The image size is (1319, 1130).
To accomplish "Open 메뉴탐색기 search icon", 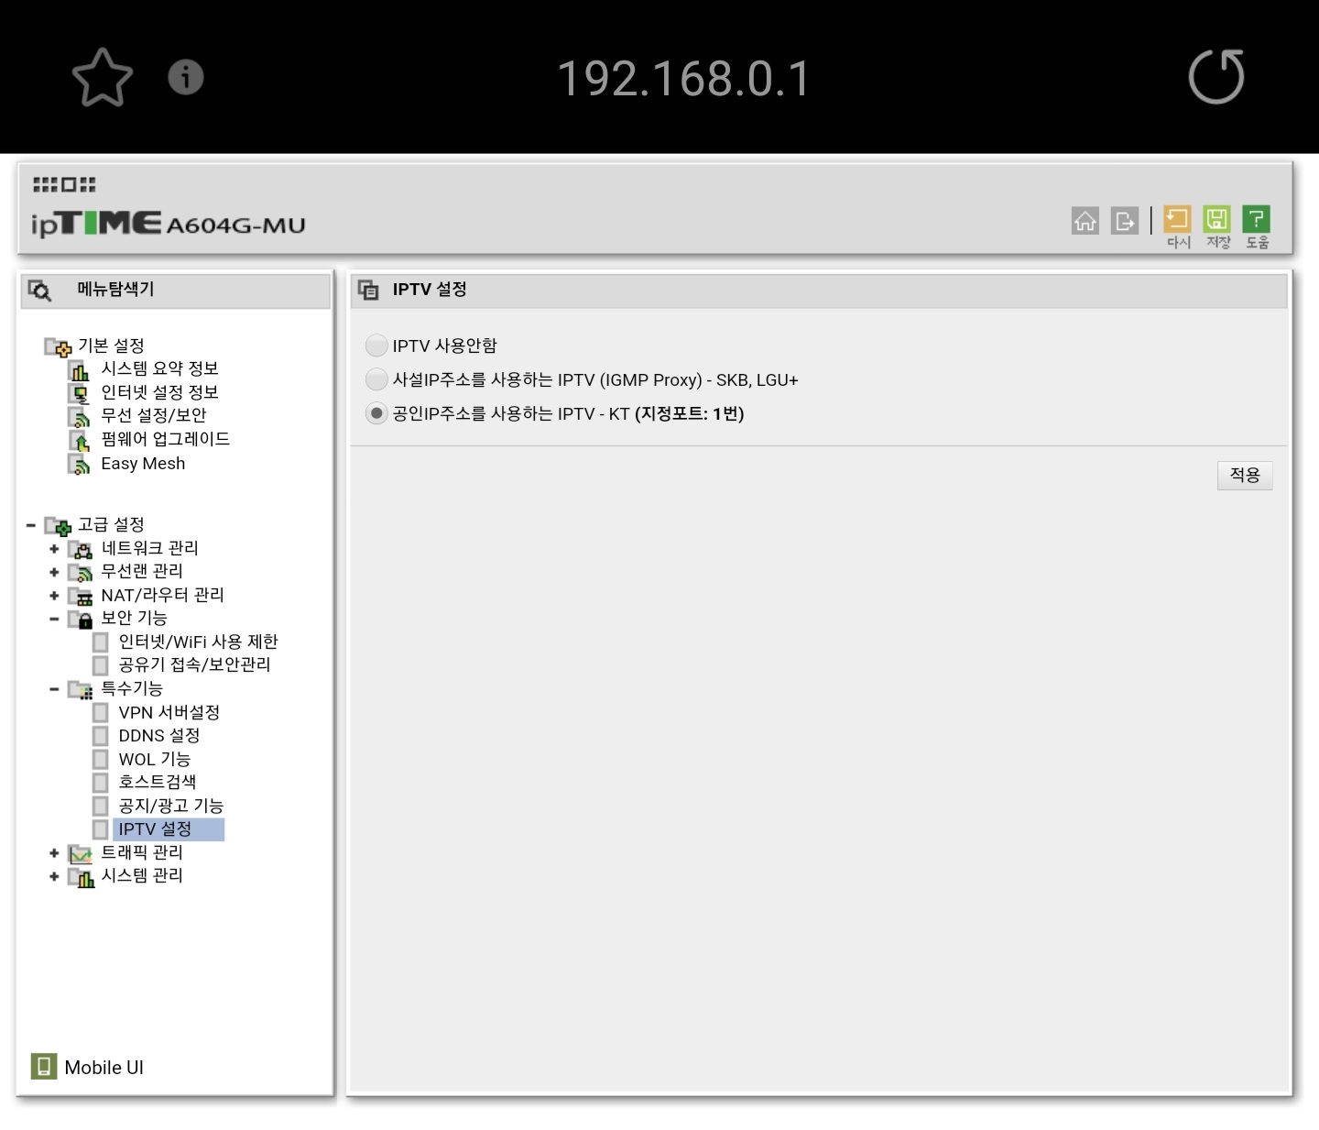I will tap(39, 291).
